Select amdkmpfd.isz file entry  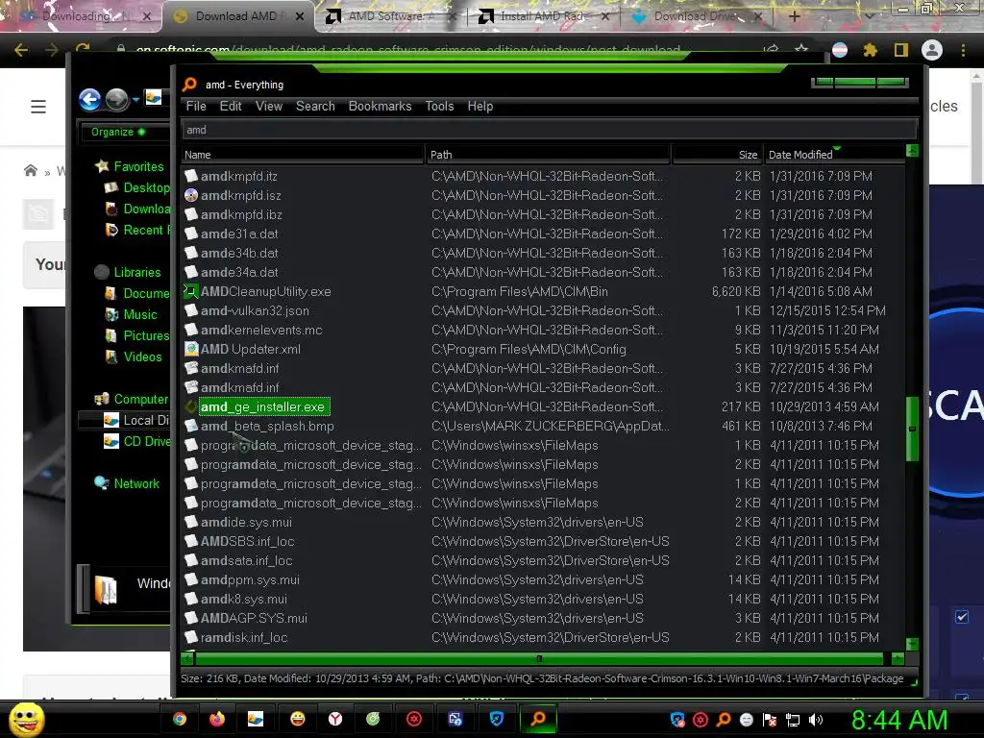241,195
